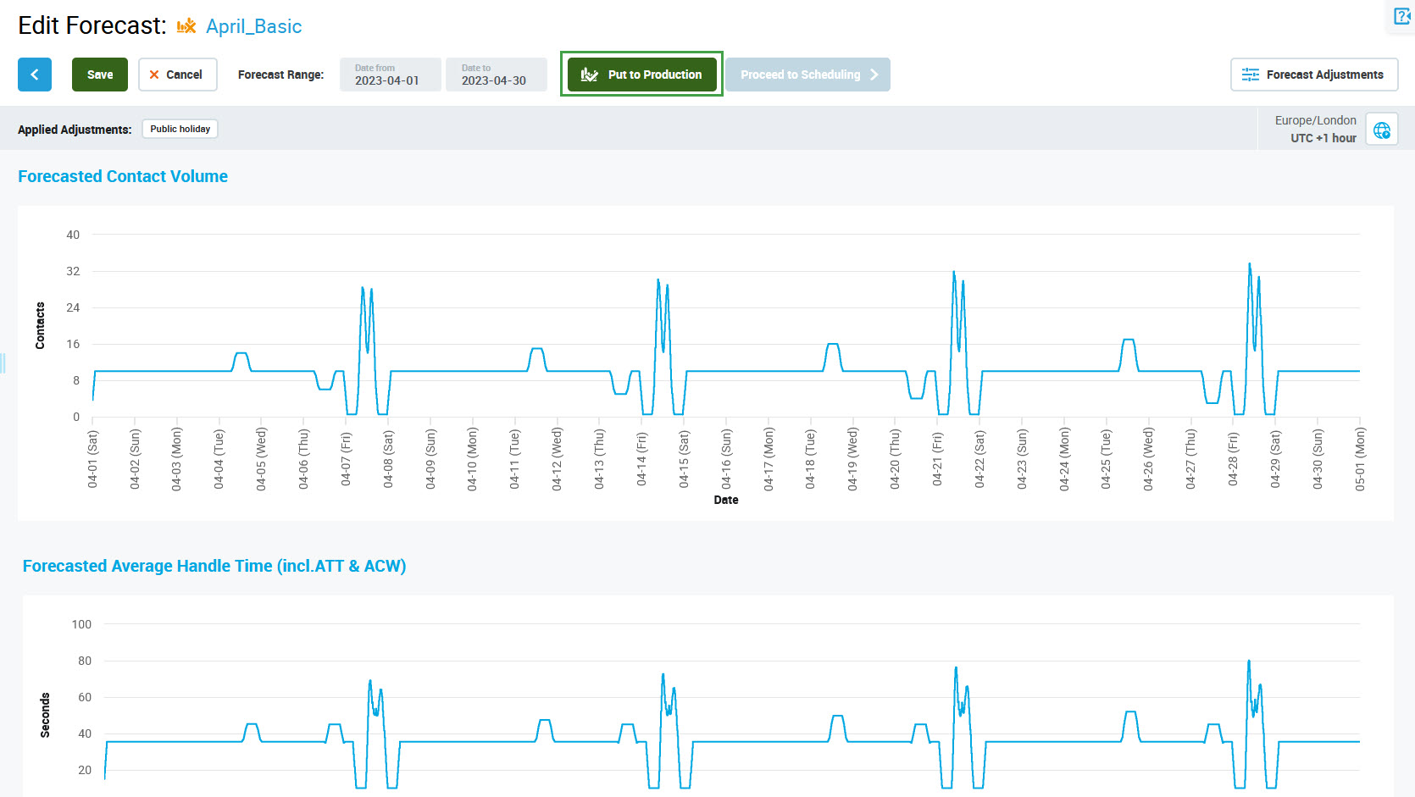Click the chart icon on Put to Production

click(x=590, y=75)
